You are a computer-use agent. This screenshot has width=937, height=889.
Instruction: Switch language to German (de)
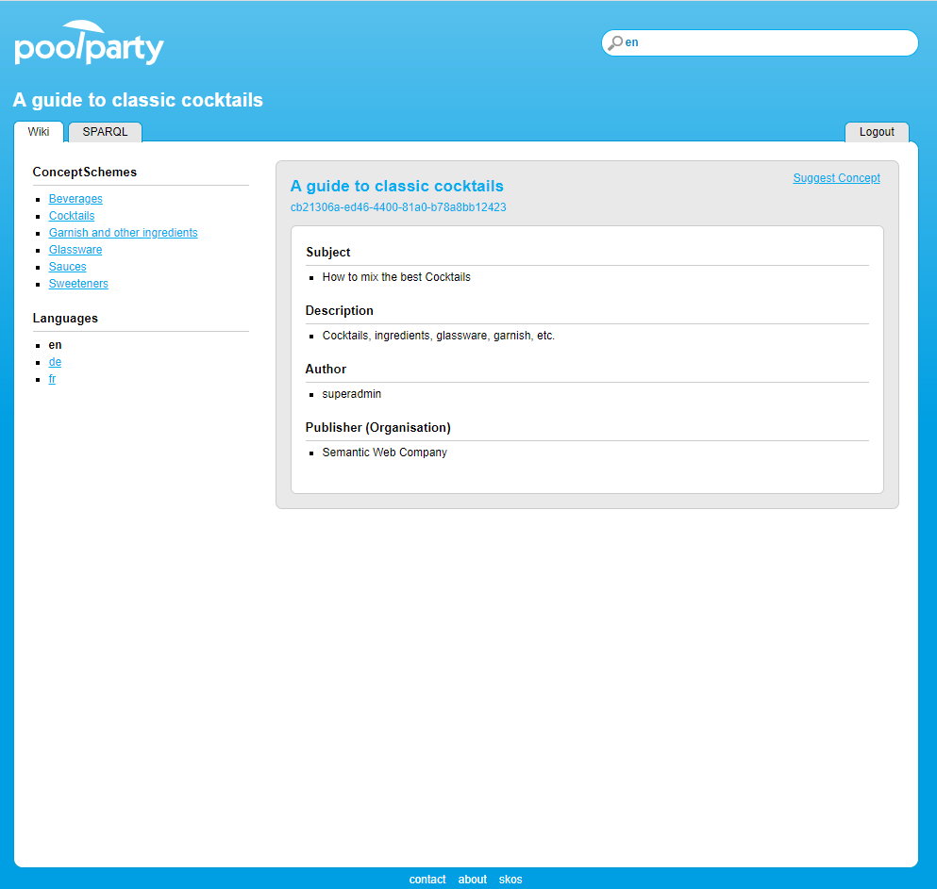tap(55, 362)
